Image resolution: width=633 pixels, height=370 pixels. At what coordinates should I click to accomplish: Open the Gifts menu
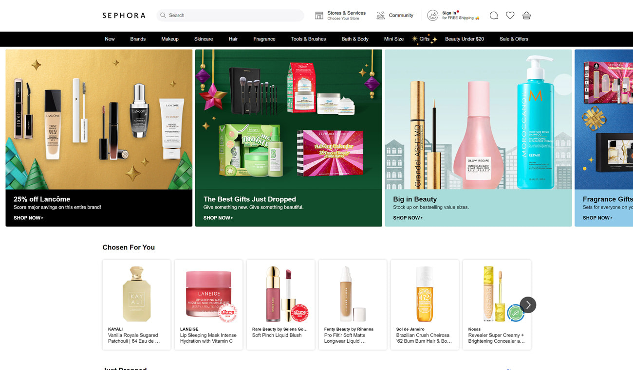pyautogui.click(x=425, y=39)
